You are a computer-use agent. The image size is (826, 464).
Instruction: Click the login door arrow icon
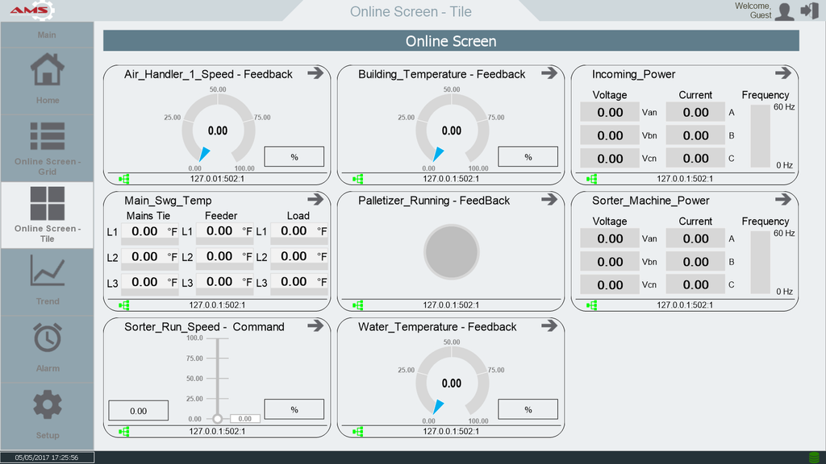pyautogui.click(x=809, y=10)
